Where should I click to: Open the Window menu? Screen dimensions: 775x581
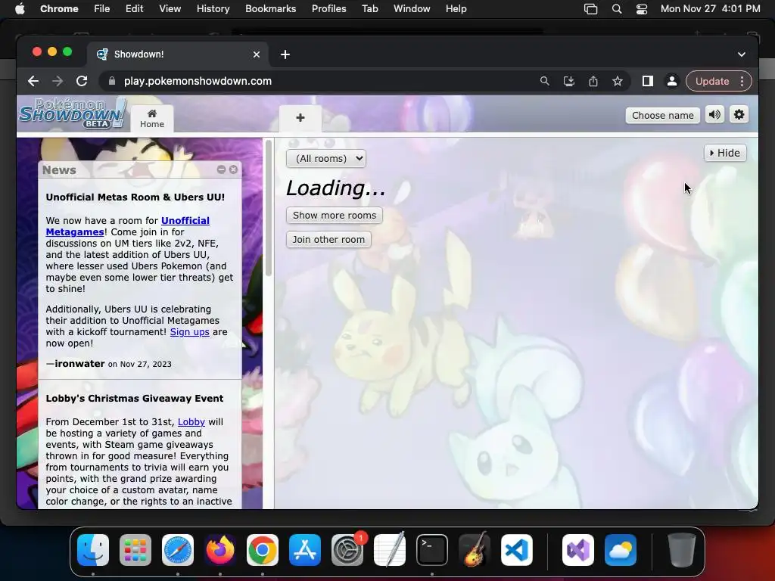[x=412, y=9]
